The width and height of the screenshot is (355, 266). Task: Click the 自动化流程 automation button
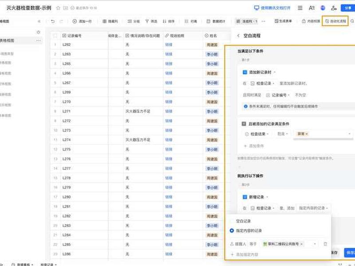coord(335,21)
